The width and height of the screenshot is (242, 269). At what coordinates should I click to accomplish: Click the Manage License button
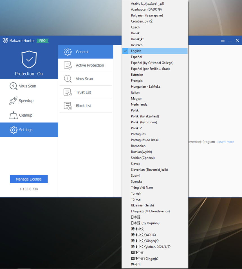(x=29, y=179)
